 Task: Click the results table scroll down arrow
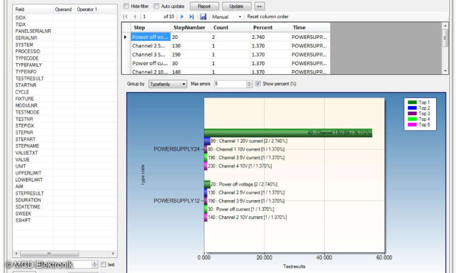coord(446,71)
